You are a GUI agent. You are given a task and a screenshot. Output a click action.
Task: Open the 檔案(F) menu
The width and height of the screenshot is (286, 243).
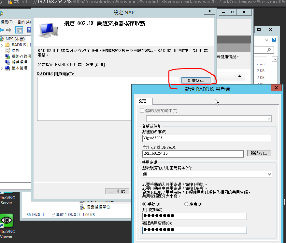coord(7,22)
